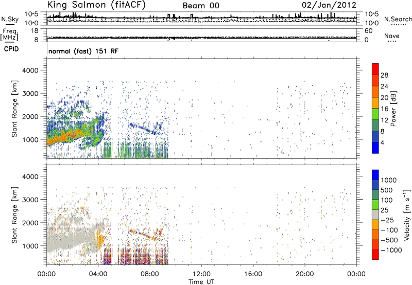The height and width of the screenshot is (285, 412).
Task: Click the 28 label on Power colorbar
Action: [x=384, y=75]
